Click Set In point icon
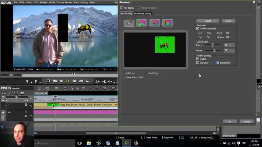 [27, 81]
